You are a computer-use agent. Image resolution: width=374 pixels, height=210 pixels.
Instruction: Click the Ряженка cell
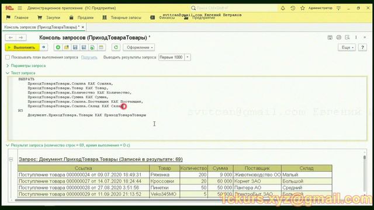[x=165, y=174]
